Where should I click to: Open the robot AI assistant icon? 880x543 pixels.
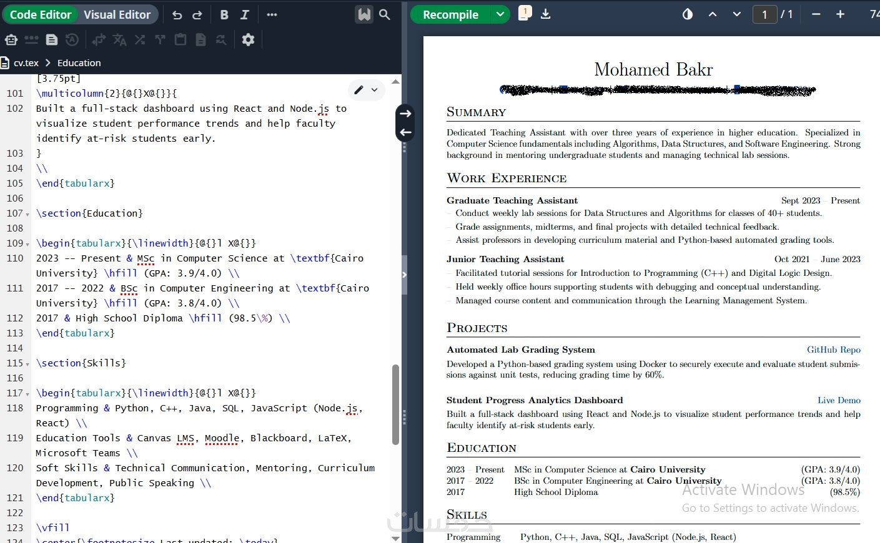(x=11, y=40)
